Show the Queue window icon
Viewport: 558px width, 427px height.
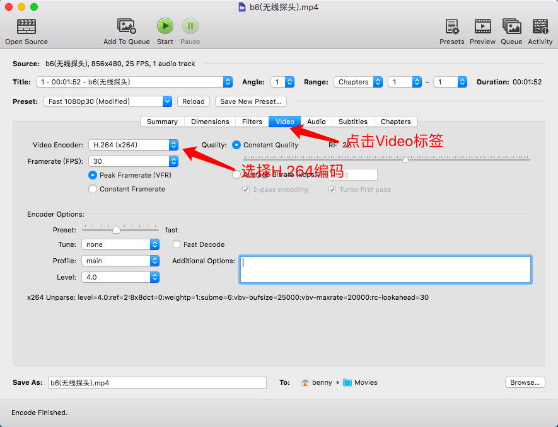click(x=512, y=26)
